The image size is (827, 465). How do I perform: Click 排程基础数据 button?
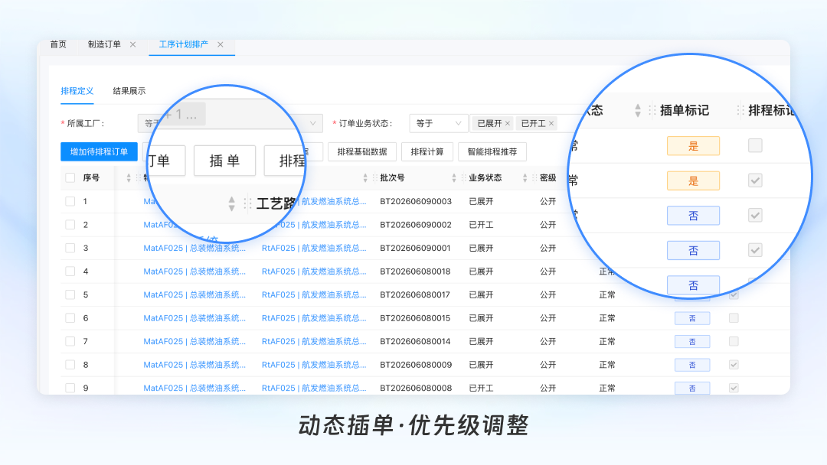pos(362,151)
